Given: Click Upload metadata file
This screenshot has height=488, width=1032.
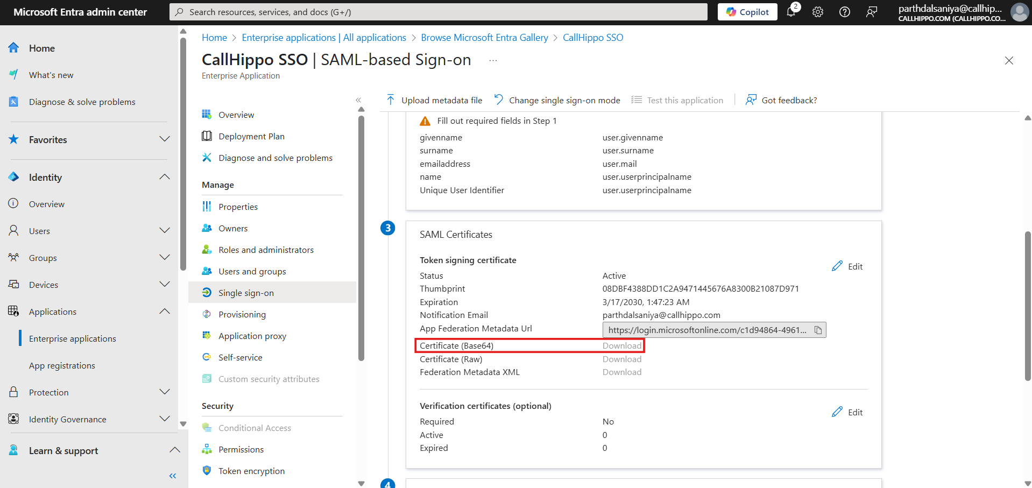Looking at the screenshot, I should 434,101.
